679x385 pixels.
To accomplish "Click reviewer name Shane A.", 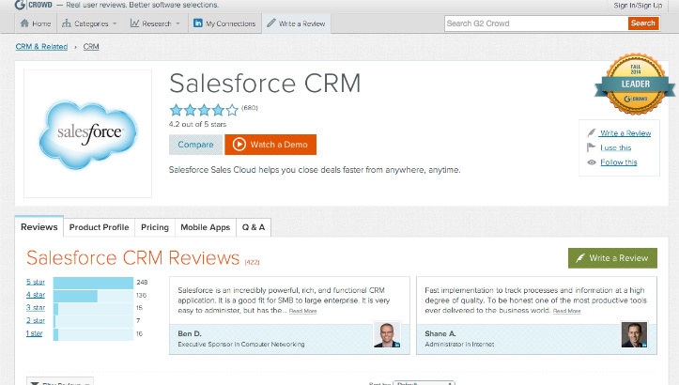I will [440, 334].
